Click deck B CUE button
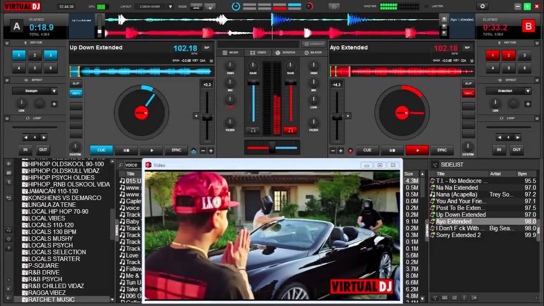 (x=367, y=150)
